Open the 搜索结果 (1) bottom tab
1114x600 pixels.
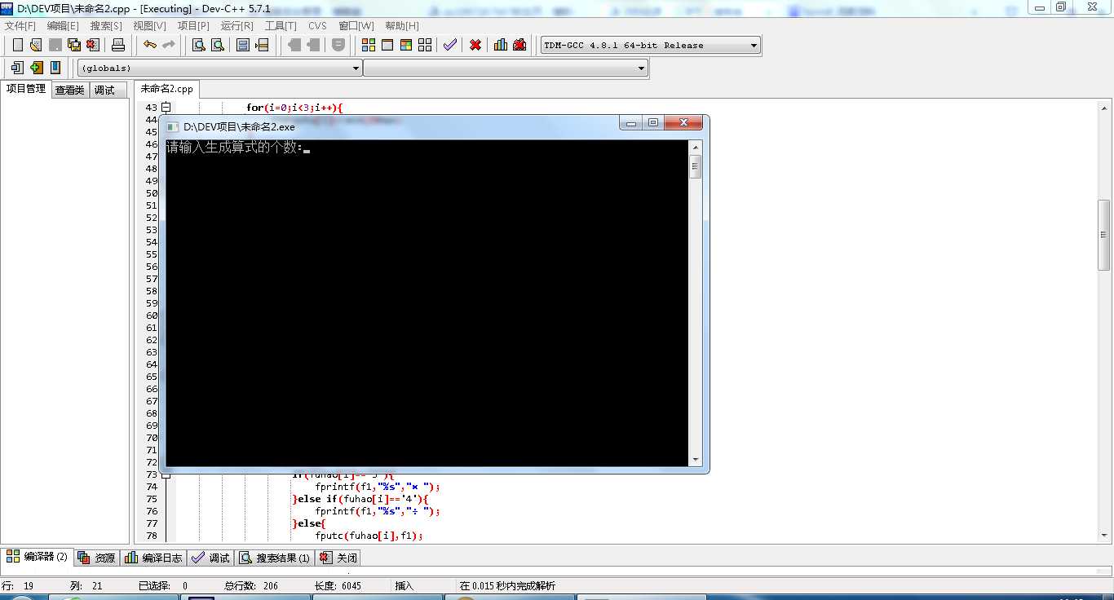tap(275, 558)
